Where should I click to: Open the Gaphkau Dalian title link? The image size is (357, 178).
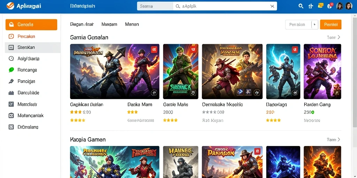(x=86, y=105)
